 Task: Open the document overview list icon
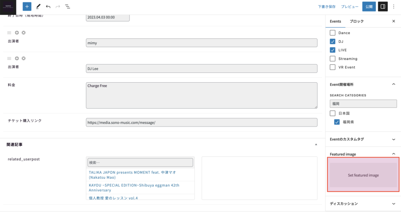tap(68, 7)
